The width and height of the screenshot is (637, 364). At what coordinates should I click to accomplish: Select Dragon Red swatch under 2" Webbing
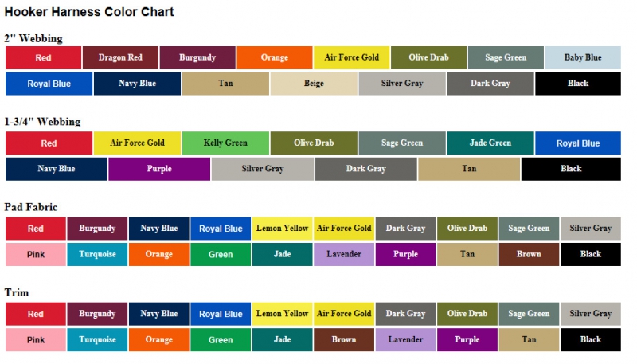(x=120, y=57)
